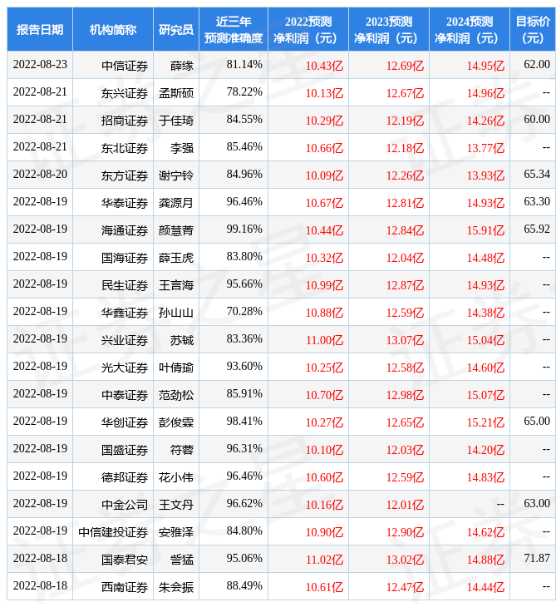The image size is (556, 607).
Task: Click analyst name 于佳琦
Action: tap(176, 121)
